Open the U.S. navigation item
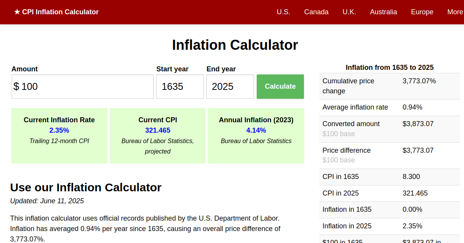The image size is (464, 243). tap(283, 12)
